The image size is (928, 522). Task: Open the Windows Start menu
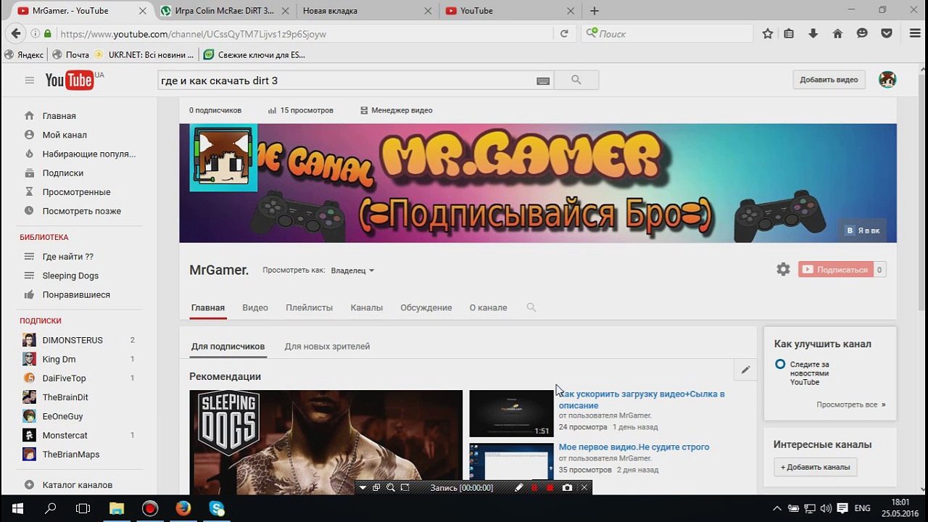click(x=17, y=508)
